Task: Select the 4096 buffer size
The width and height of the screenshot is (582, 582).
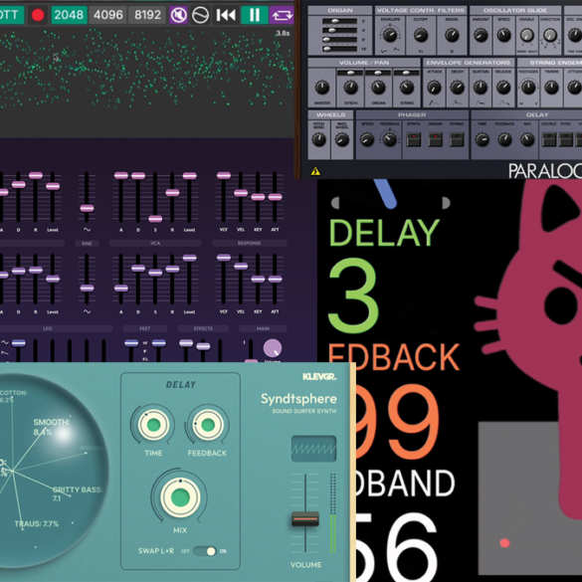Action: pos(108,15)
